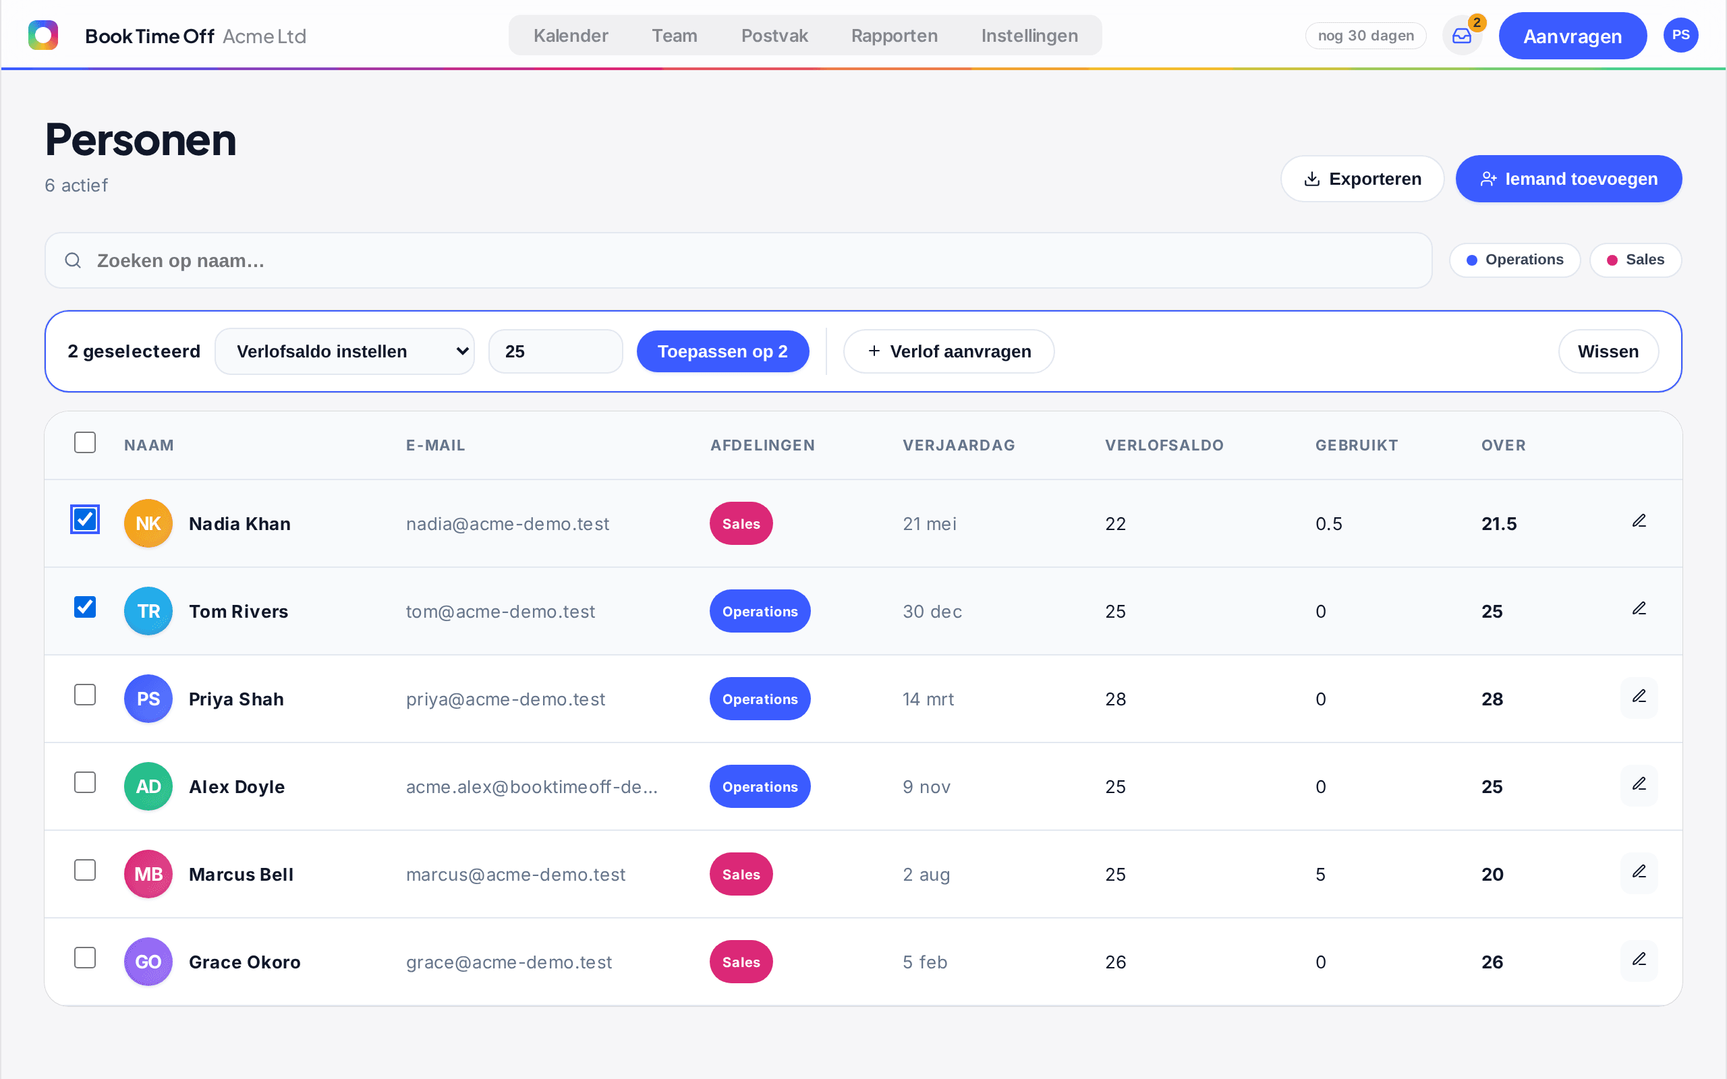Filter by the Sales department chip
Screen dimensions: 1727x1079
[x=1635, y=260]
